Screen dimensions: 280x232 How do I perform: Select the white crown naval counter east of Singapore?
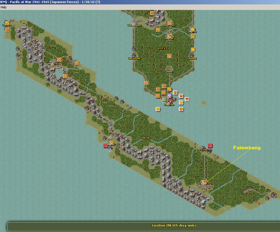tap(187, 99)
